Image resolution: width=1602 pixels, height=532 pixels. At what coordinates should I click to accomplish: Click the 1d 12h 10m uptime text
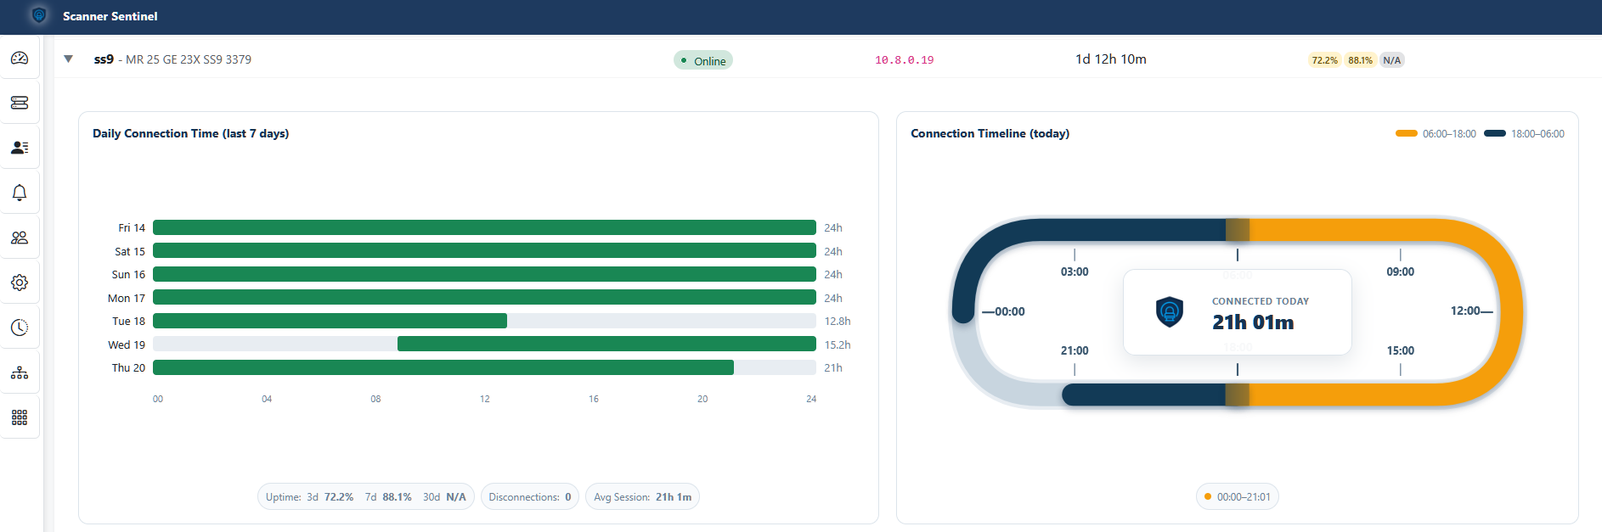click(1111, 59)
